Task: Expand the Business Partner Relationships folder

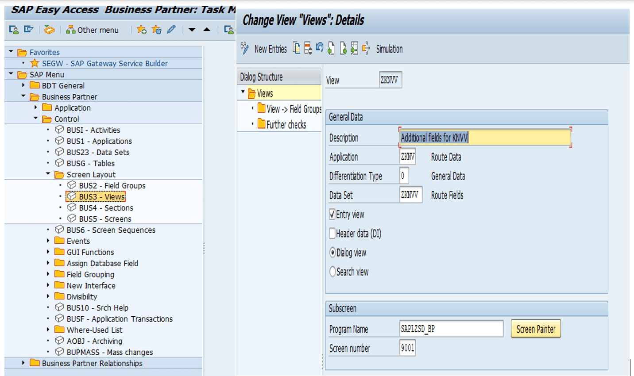Action: tap(23, 363)
